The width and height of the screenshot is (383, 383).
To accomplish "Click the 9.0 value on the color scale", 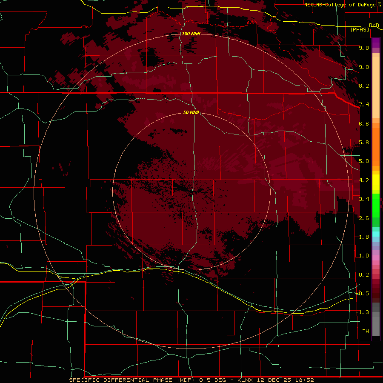I will click(364, 67).
